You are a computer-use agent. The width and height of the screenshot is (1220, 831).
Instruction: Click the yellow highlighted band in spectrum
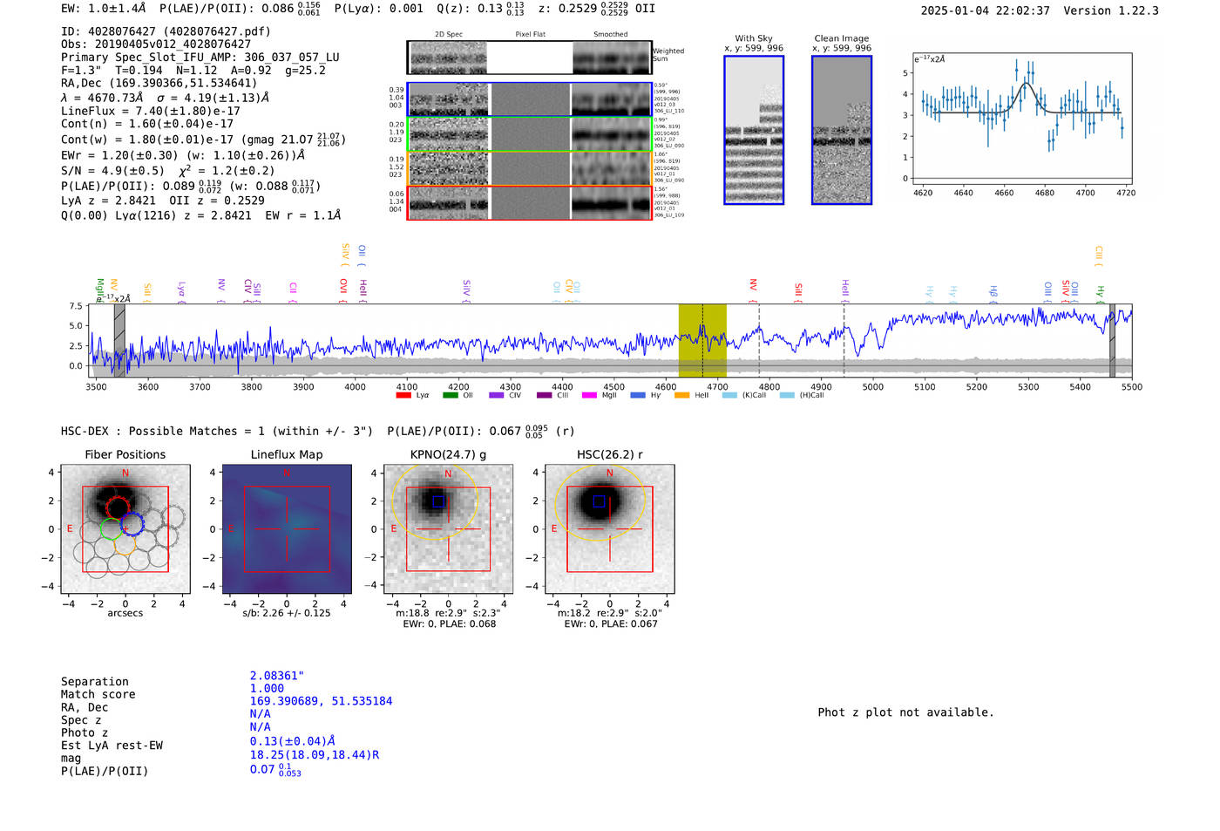tap(702, 340)
